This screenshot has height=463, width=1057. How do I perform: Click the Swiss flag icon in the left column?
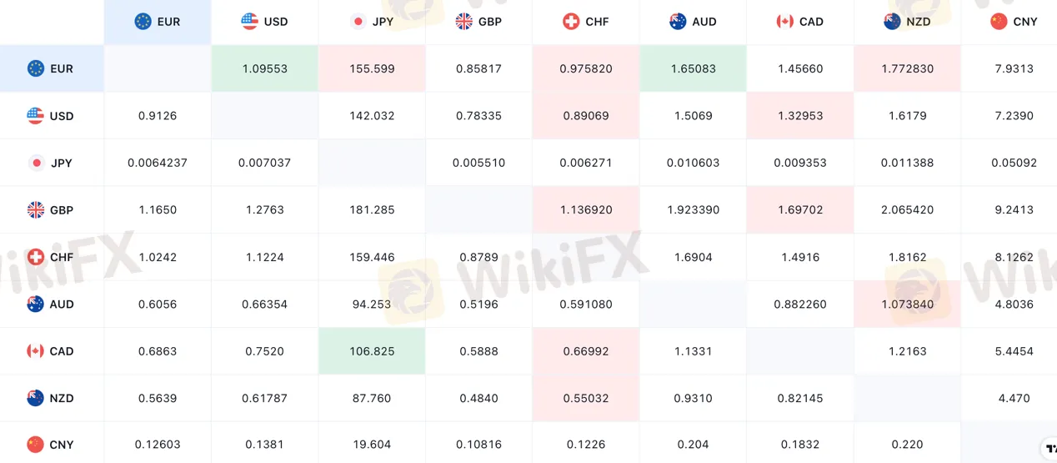point(35,257)
